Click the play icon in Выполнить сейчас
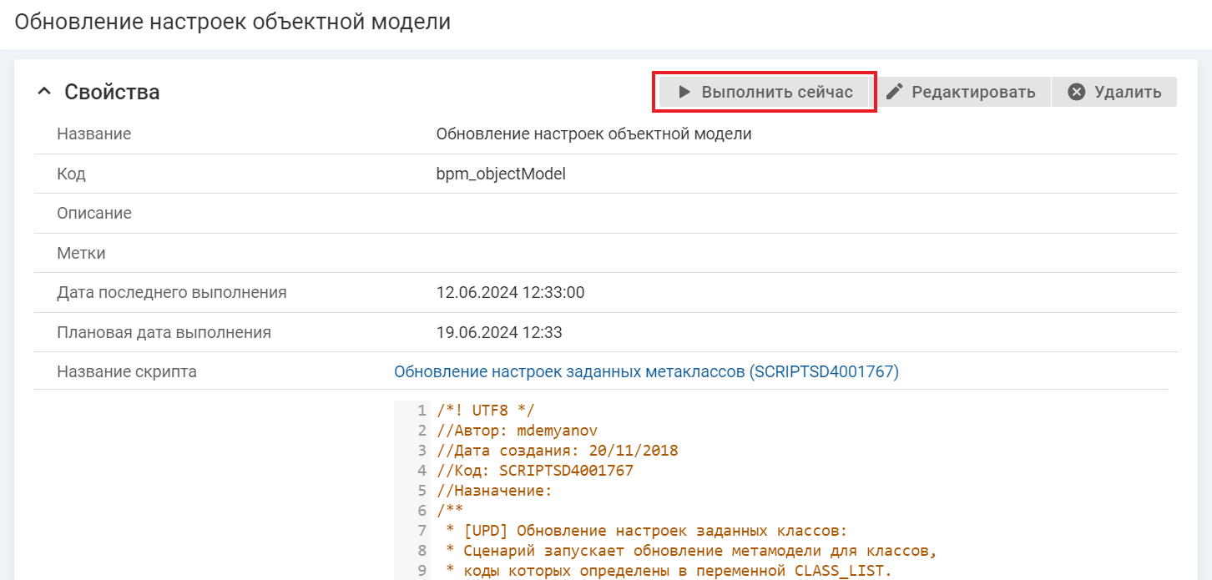The width and height of the screenshot is (1212, 580). pos(684,92)
